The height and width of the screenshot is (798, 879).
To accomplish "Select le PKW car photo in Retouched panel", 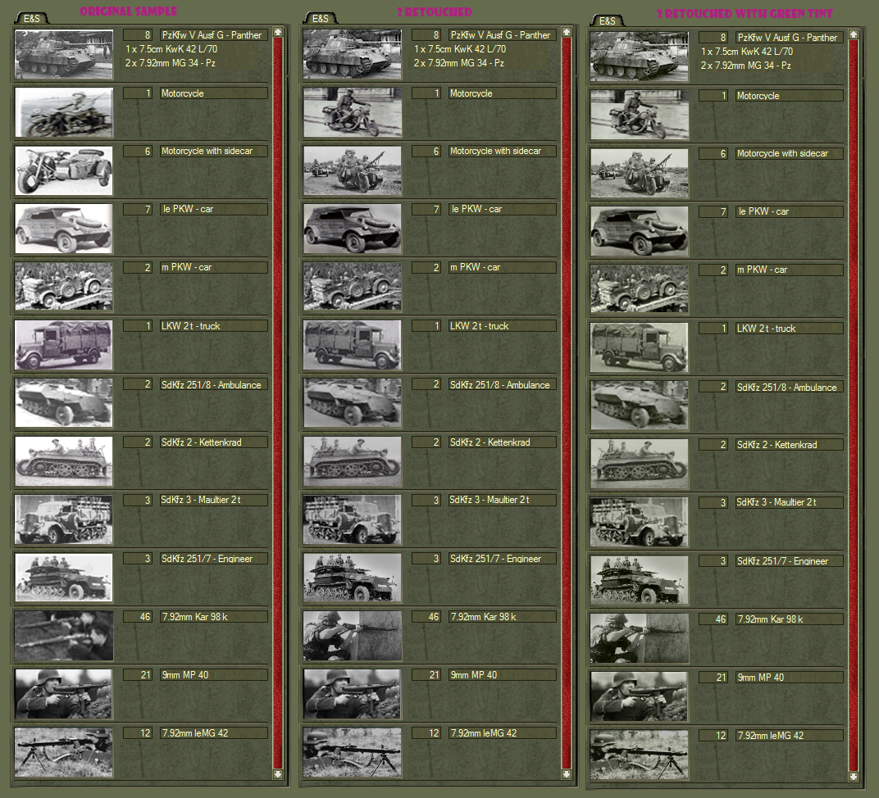I will click(353, 229).
